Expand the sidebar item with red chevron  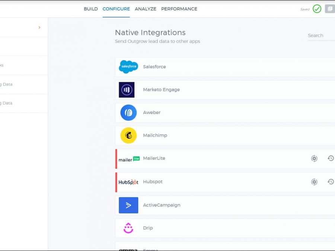point(39,28)
